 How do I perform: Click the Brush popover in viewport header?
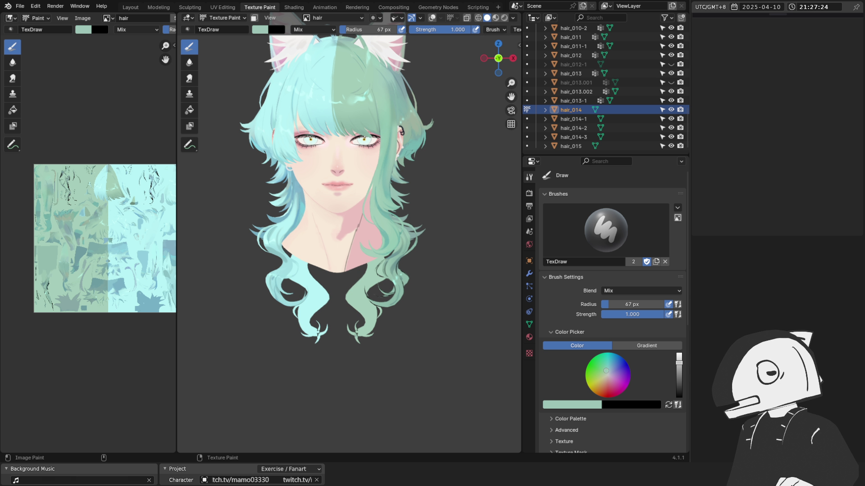[496, 30]
